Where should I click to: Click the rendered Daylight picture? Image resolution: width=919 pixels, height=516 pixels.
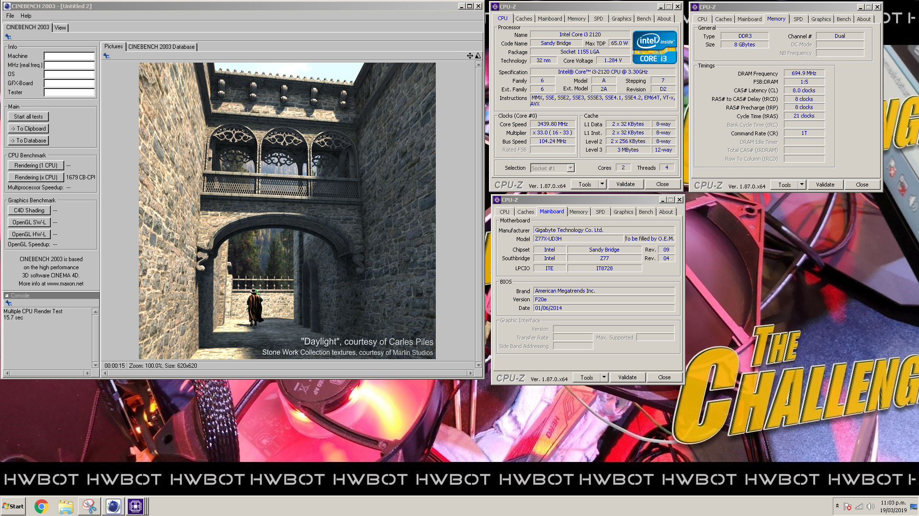tap(287, 211)
